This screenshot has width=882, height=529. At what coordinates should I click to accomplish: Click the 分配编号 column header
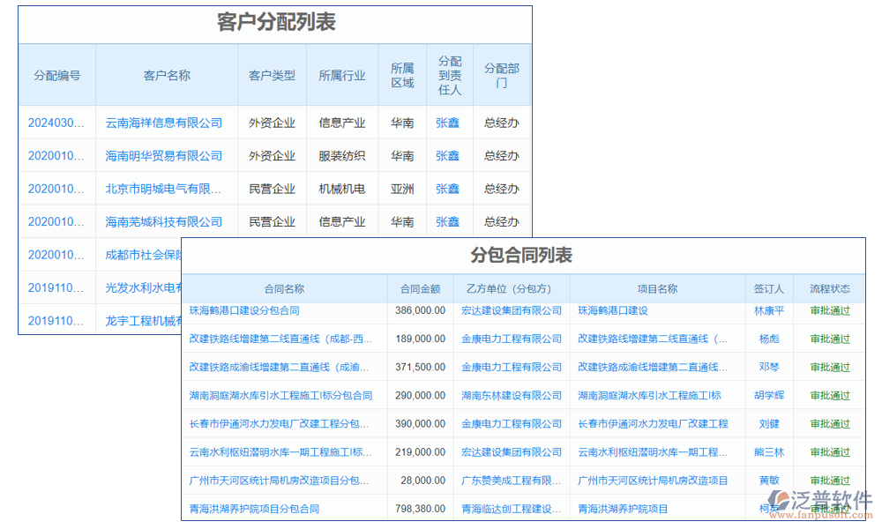click(56, 75)
